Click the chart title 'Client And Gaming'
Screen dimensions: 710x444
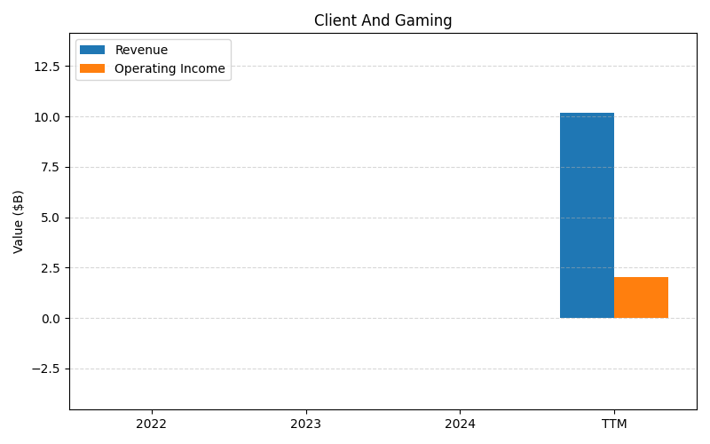pyautogui.click(x=383, y=20)
